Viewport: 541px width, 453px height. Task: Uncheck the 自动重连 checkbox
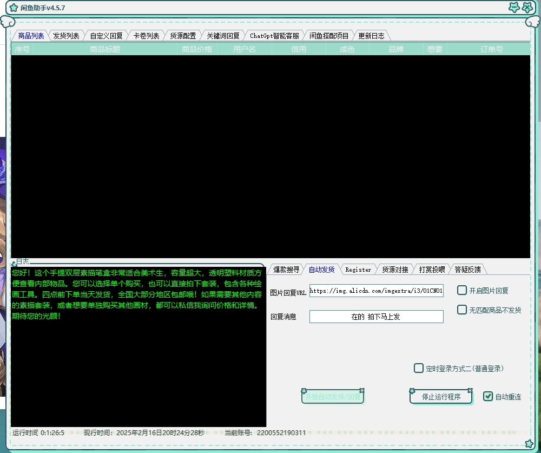pos(488,396)
